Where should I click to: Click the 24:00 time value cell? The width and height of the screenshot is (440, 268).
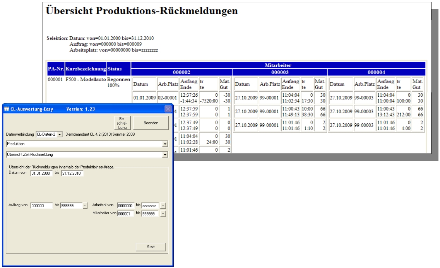click(x=212, y=142)
